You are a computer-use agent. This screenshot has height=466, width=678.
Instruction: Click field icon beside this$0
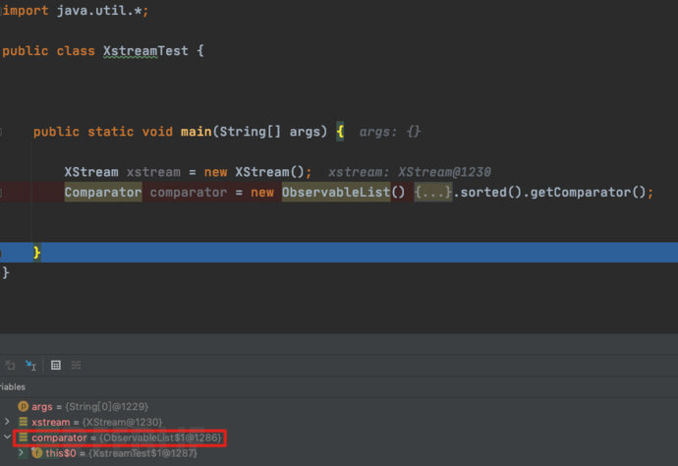[36, 453]
